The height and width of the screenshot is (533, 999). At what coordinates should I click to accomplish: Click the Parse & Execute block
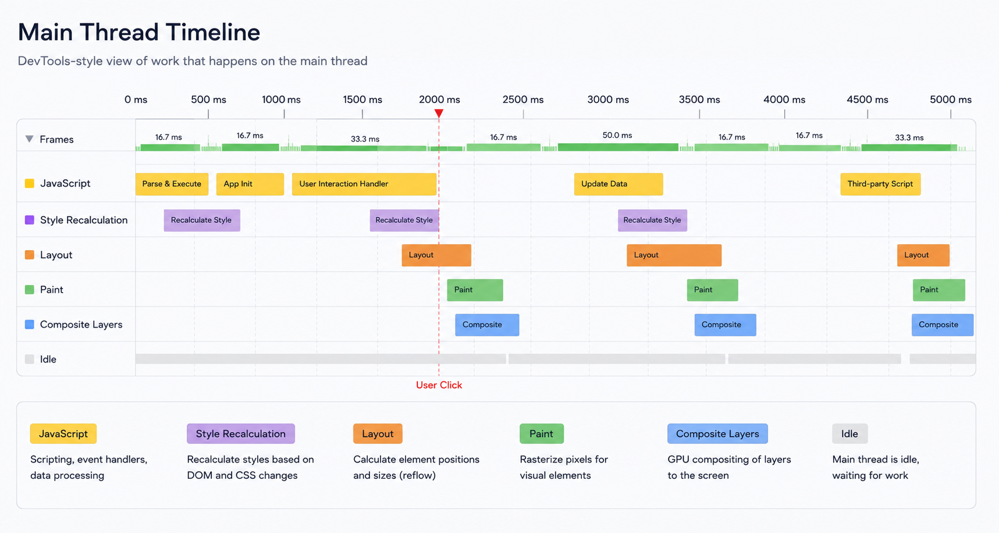pyautogui.click(x=172, y=184)
